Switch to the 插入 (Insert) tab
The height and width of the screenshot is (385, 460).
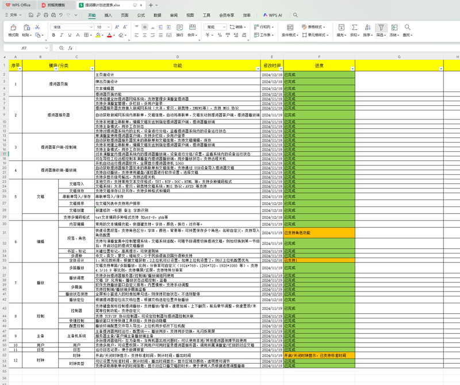pos(108,16)
